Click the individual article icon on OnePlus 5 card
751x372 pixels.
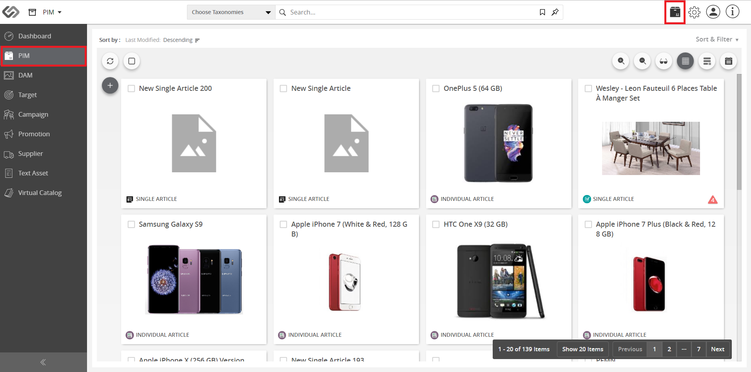click(434, 199)
